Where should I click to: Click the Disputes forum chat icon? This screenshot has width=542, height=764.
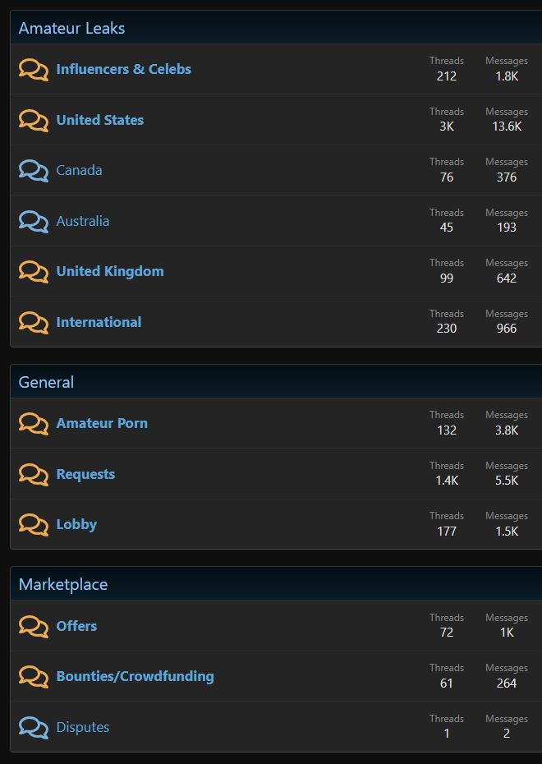(34, 728)
